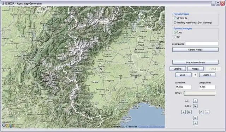
Task: Click Voghera on the map
Action: pos(154,75)
